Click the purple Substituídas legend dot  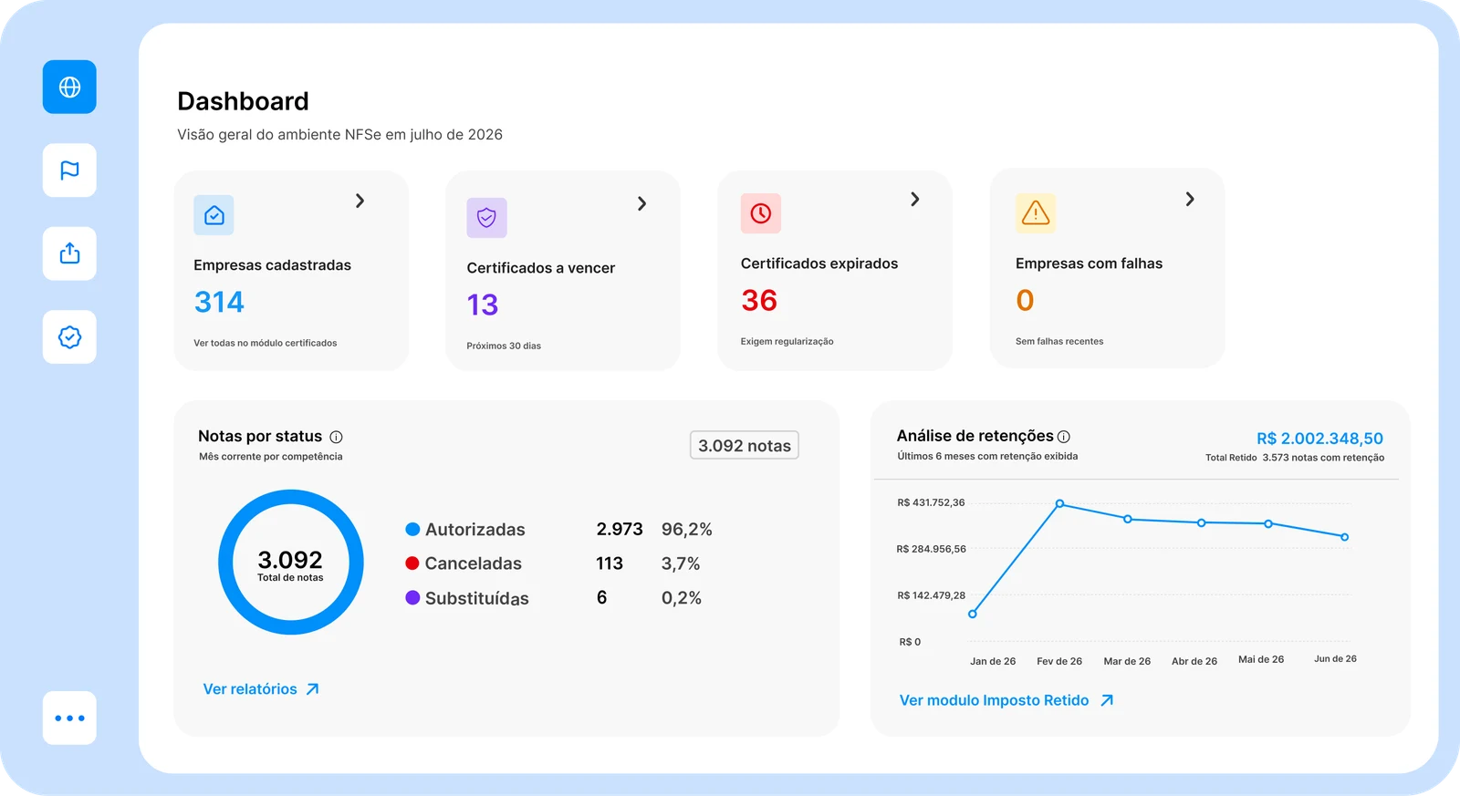[412, 597]
